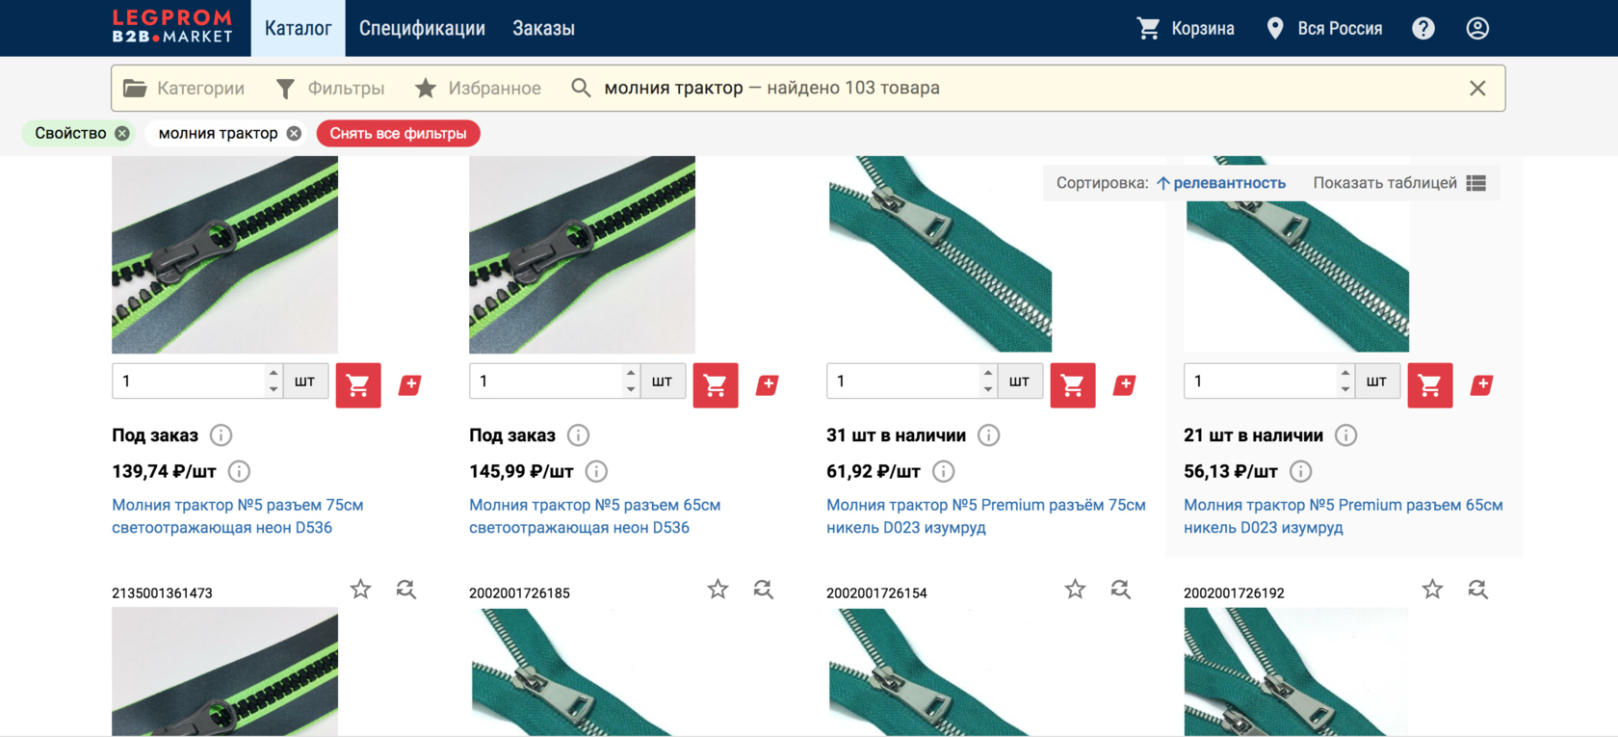Add 139,74 ₽ item to specification
Screen dimensions: 1618x737
tap(410, 384)
